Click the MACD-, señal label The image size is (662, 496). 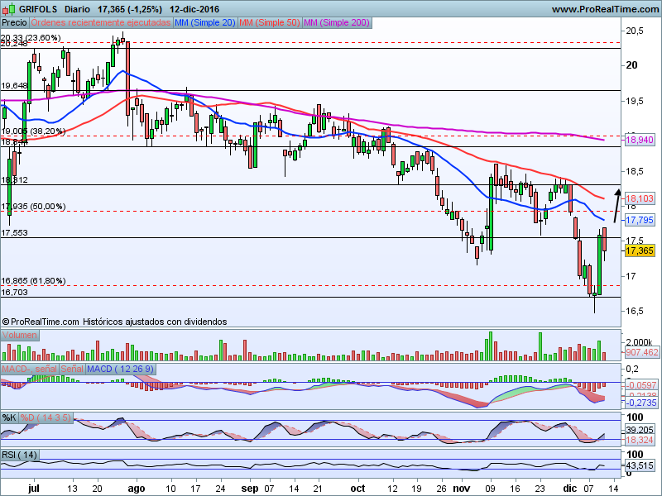(29, 369)
